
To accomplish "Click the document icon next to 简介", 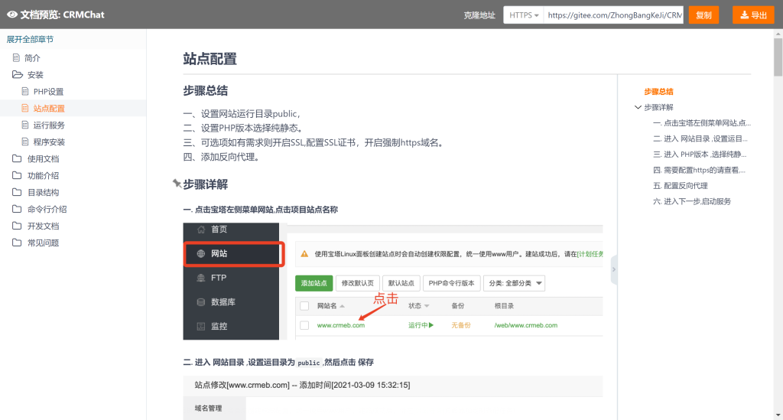I will 17,58.
